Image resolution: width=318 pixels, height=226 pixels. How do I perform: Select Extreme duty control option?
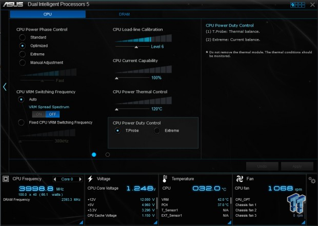point(157,131)
